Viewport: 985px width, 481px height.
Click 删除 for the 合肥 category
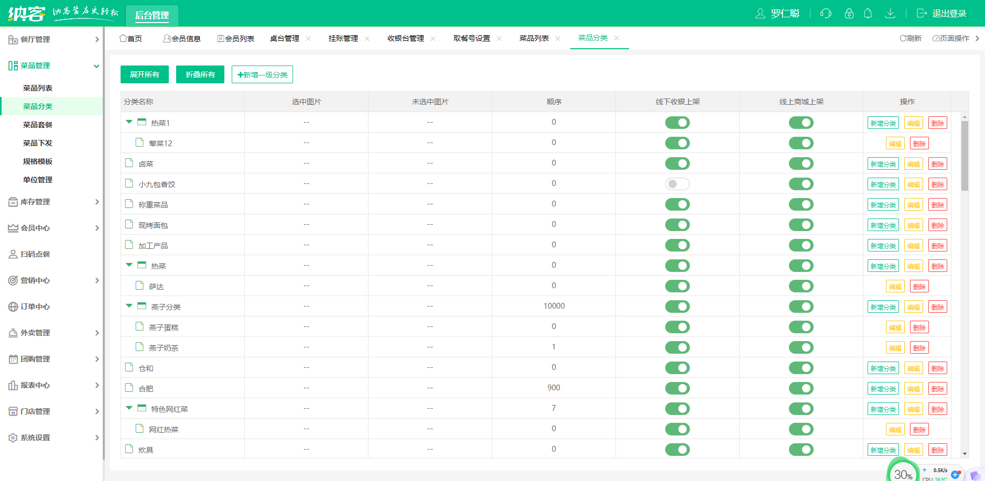(x=937, y=389)
